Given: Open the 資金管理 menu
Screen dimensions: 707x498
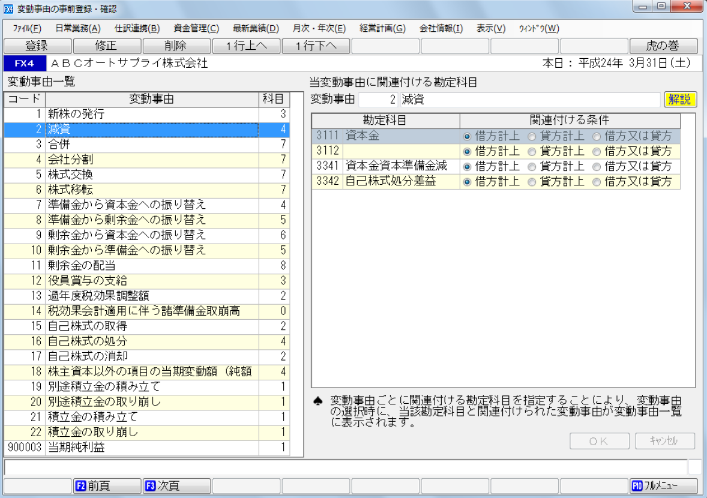Looking at the screenshot, I should click(x=196, y=28).
